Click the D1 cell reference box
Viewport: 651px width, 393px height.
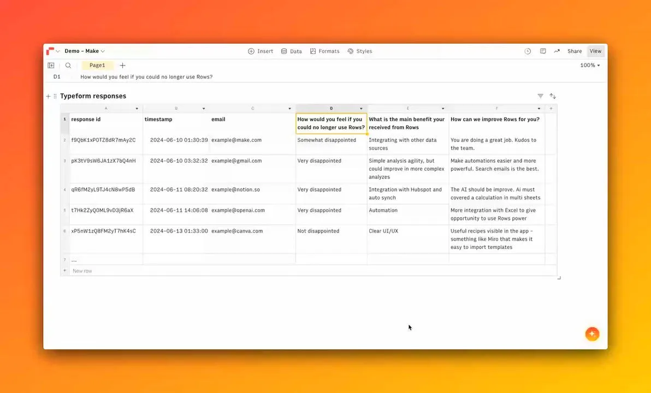click(x=57, y=77)
